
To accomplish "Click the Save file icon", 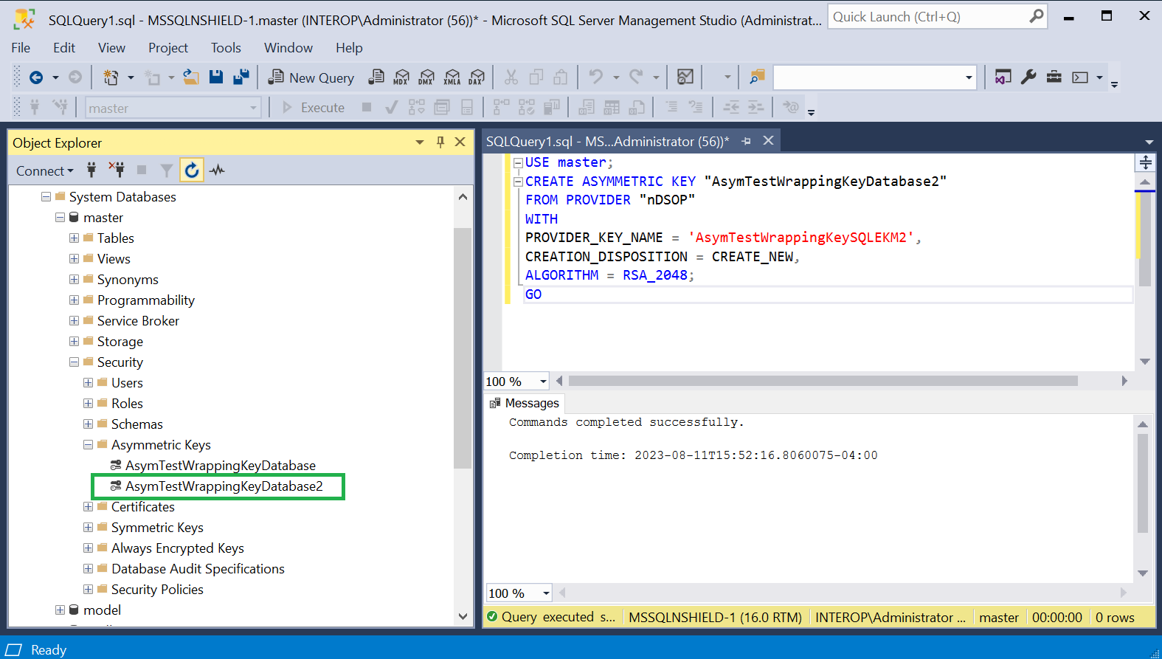I will coord(216,77).
